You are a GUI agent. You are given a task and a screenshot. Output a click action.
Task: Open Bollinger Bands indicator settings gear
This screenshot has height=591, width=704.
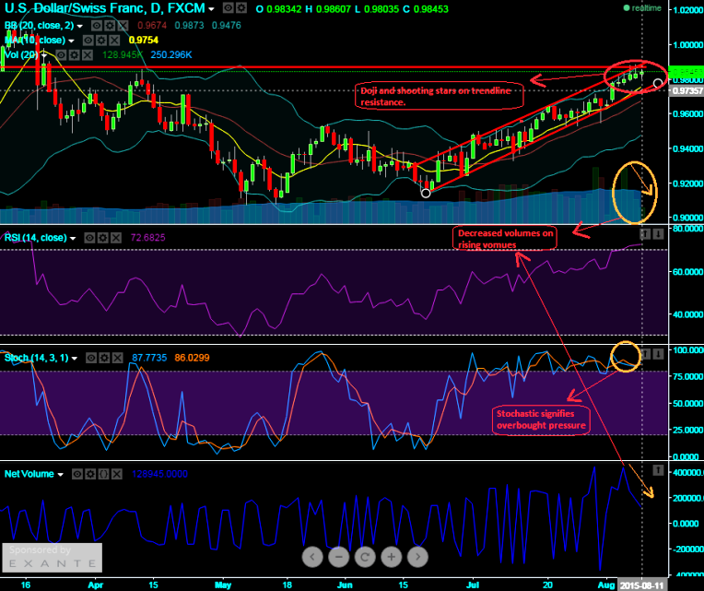(x=110, y=26)
